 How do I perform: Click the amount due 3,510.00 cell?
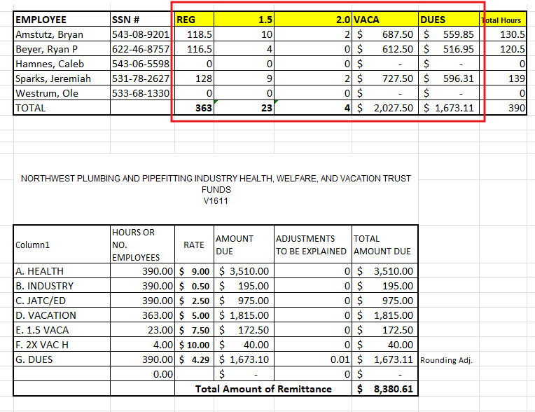pyautogui.click(x=244, y=270)
